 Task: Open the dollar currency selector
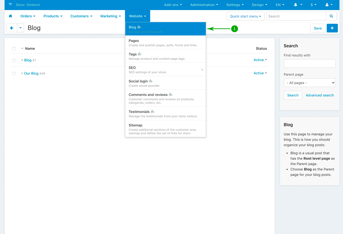(313, 5)
